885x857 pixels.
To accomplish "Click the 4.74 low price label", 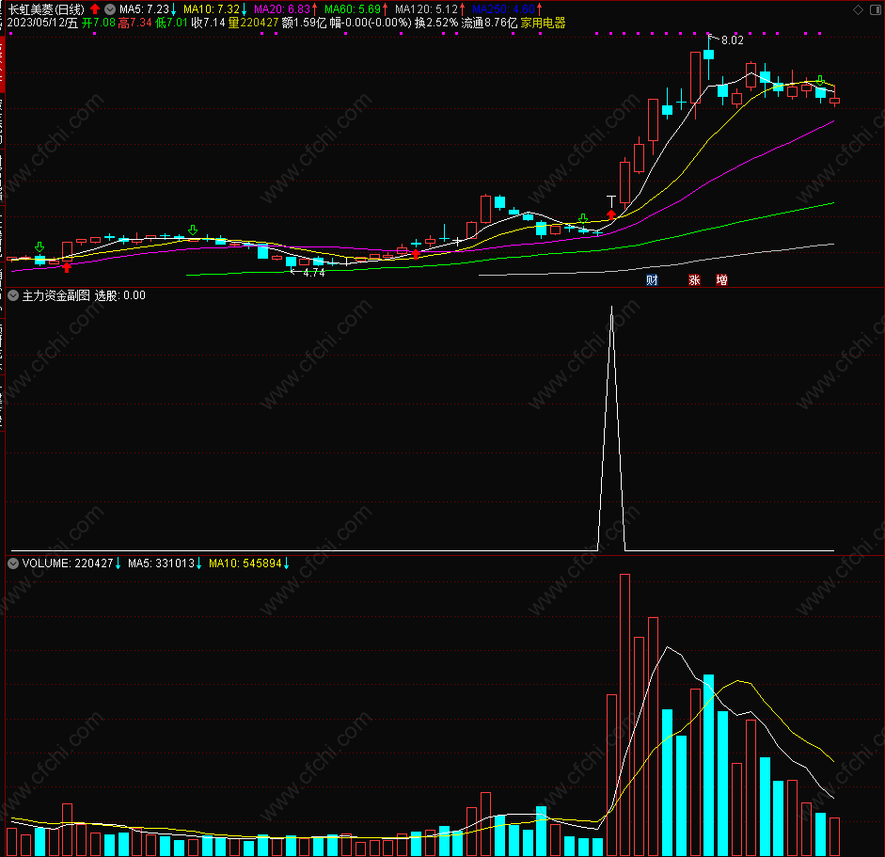I will (314, 273).
